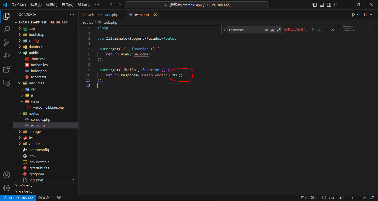Open index.php in the explorer
The height and width of the screenshot is (201, 378).
tap(46, 71)
